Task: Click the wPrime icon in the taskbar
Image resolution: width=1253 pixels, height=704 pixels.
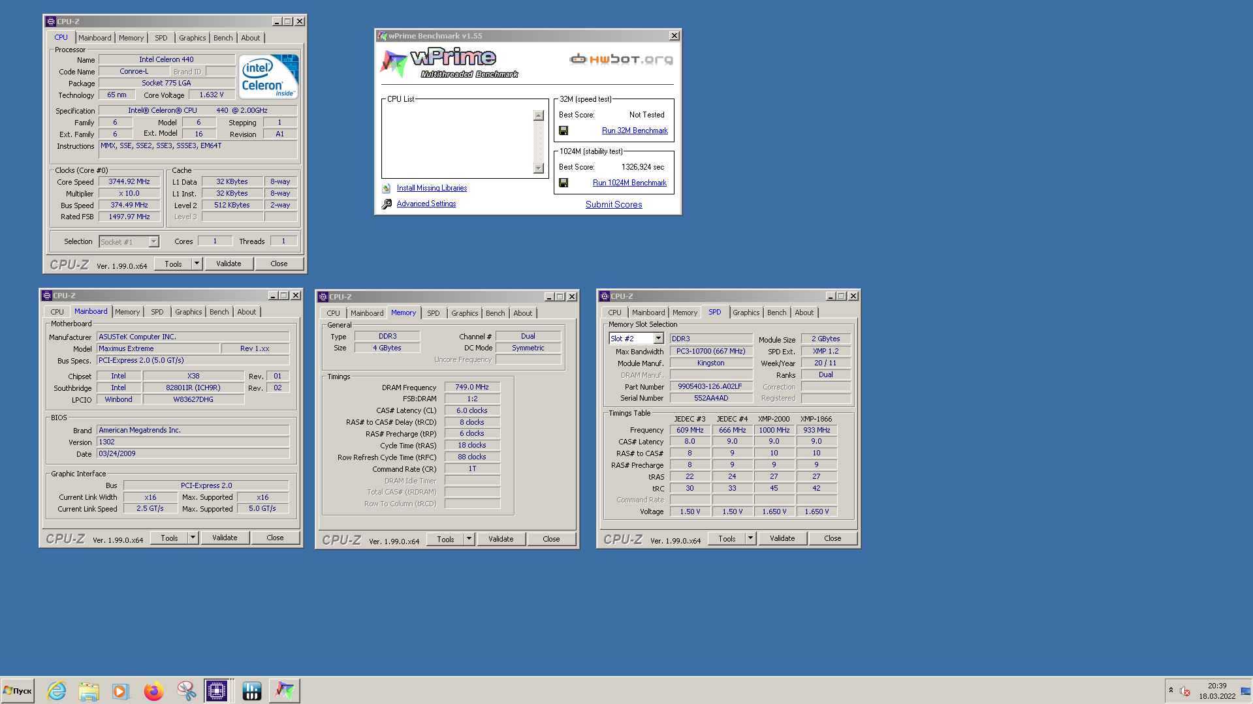Action: (285, 690)
